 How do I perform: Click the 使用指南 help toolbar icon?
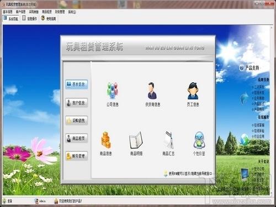[43, 18]
